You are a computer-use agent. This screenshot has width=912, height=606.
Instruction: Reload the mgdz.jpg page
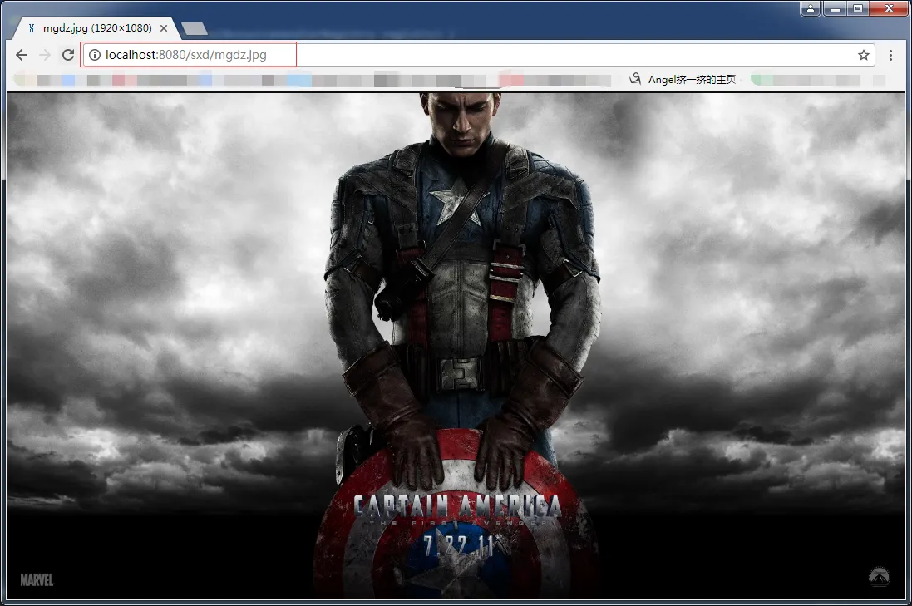point(68,55)
